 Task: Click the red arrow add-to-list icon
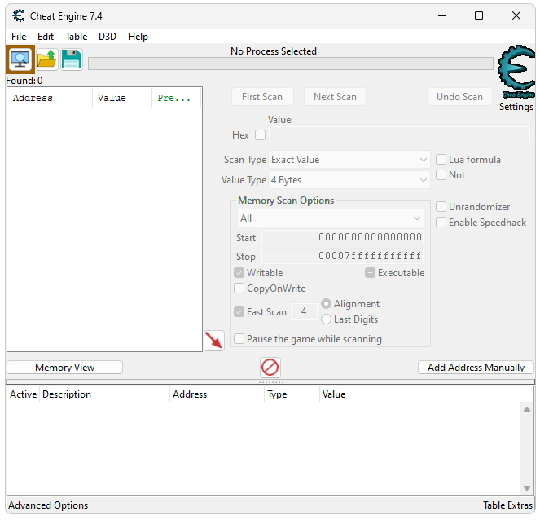pos(214,341)
